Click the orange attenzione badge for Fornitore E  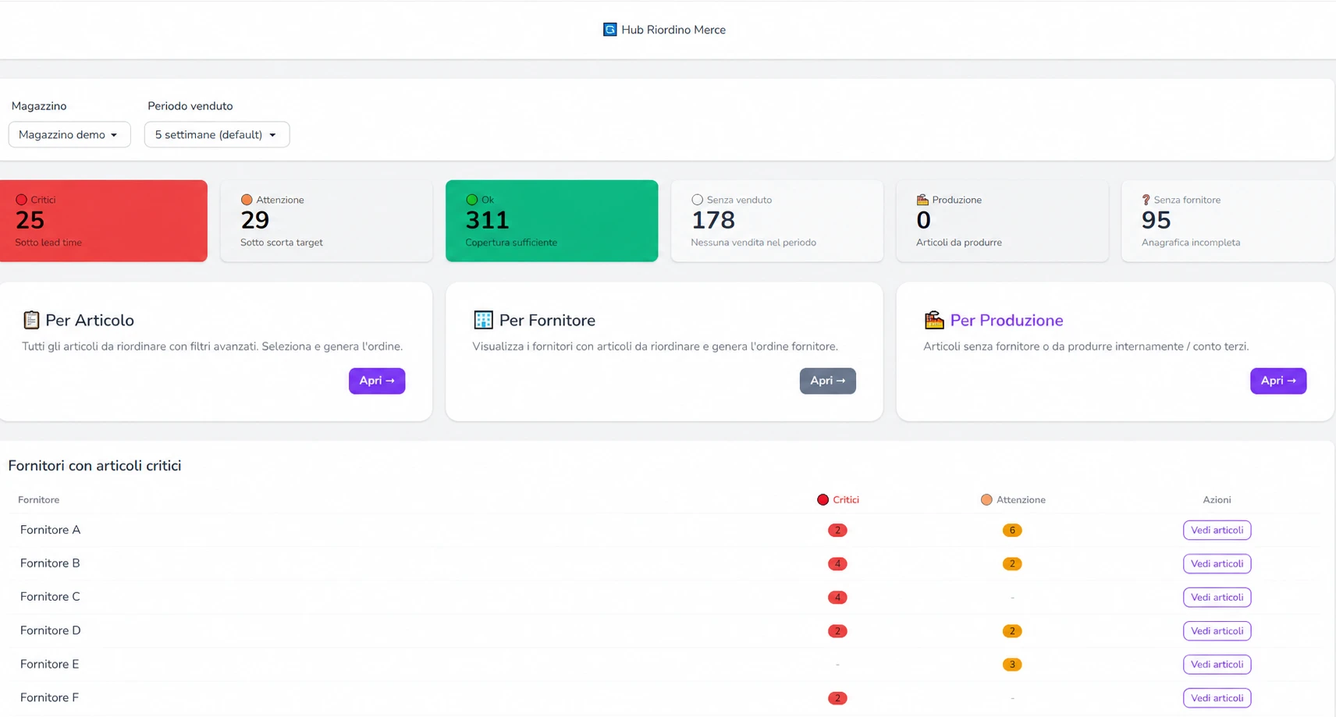pos(1012,665)
